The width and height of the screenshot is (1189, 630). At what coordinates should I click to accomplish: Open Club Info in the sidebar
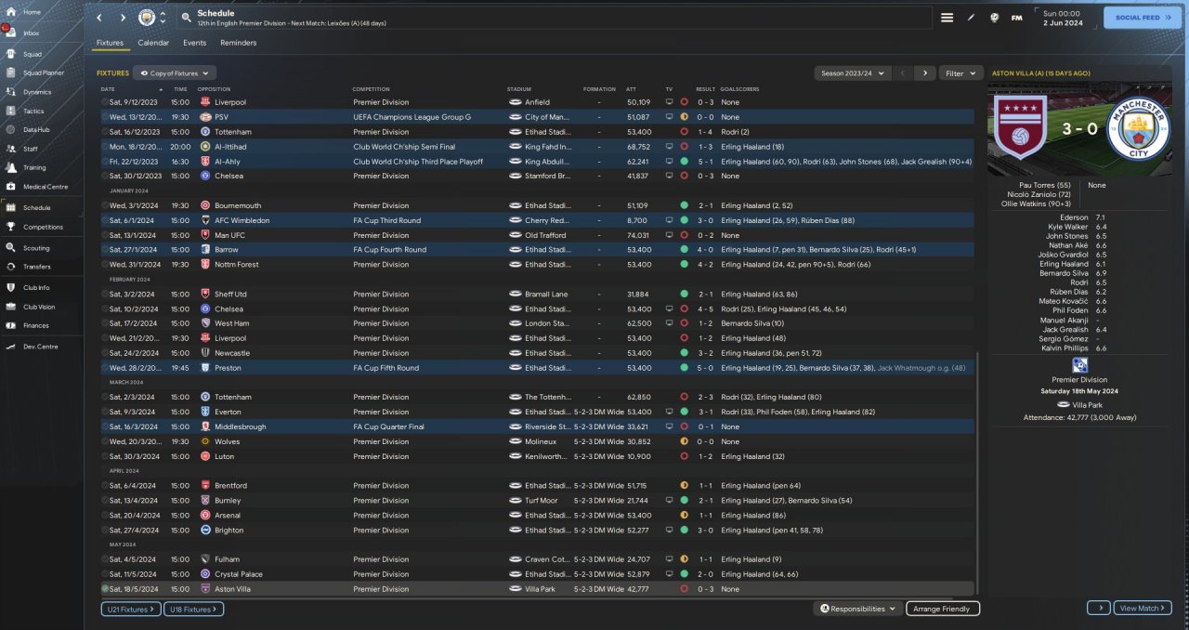click(x=36, y=288)
